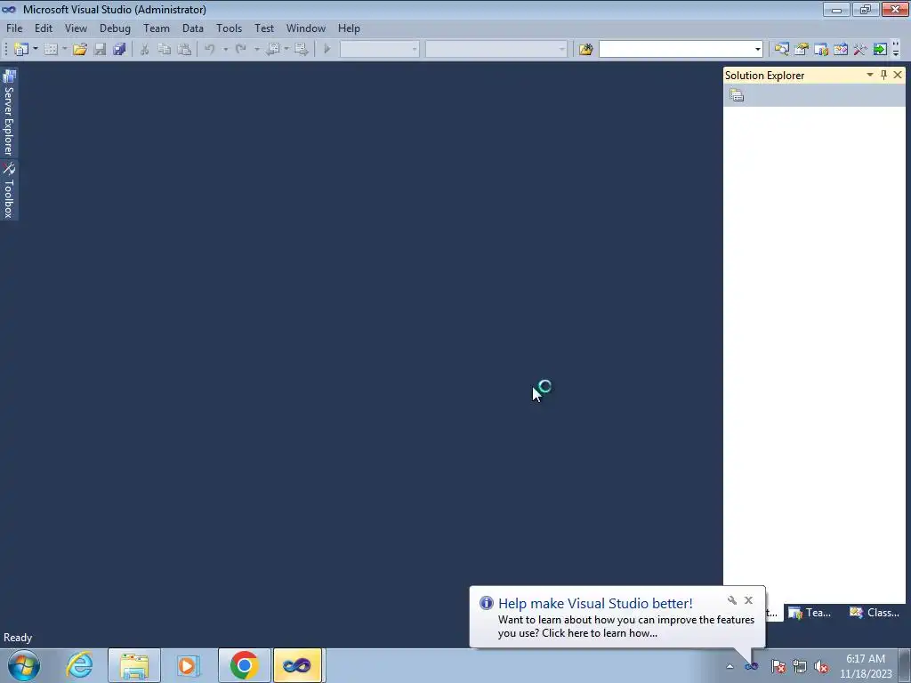Click the Find in Files toolbar icon
911x683 pixels.
(x=585, y=50)
